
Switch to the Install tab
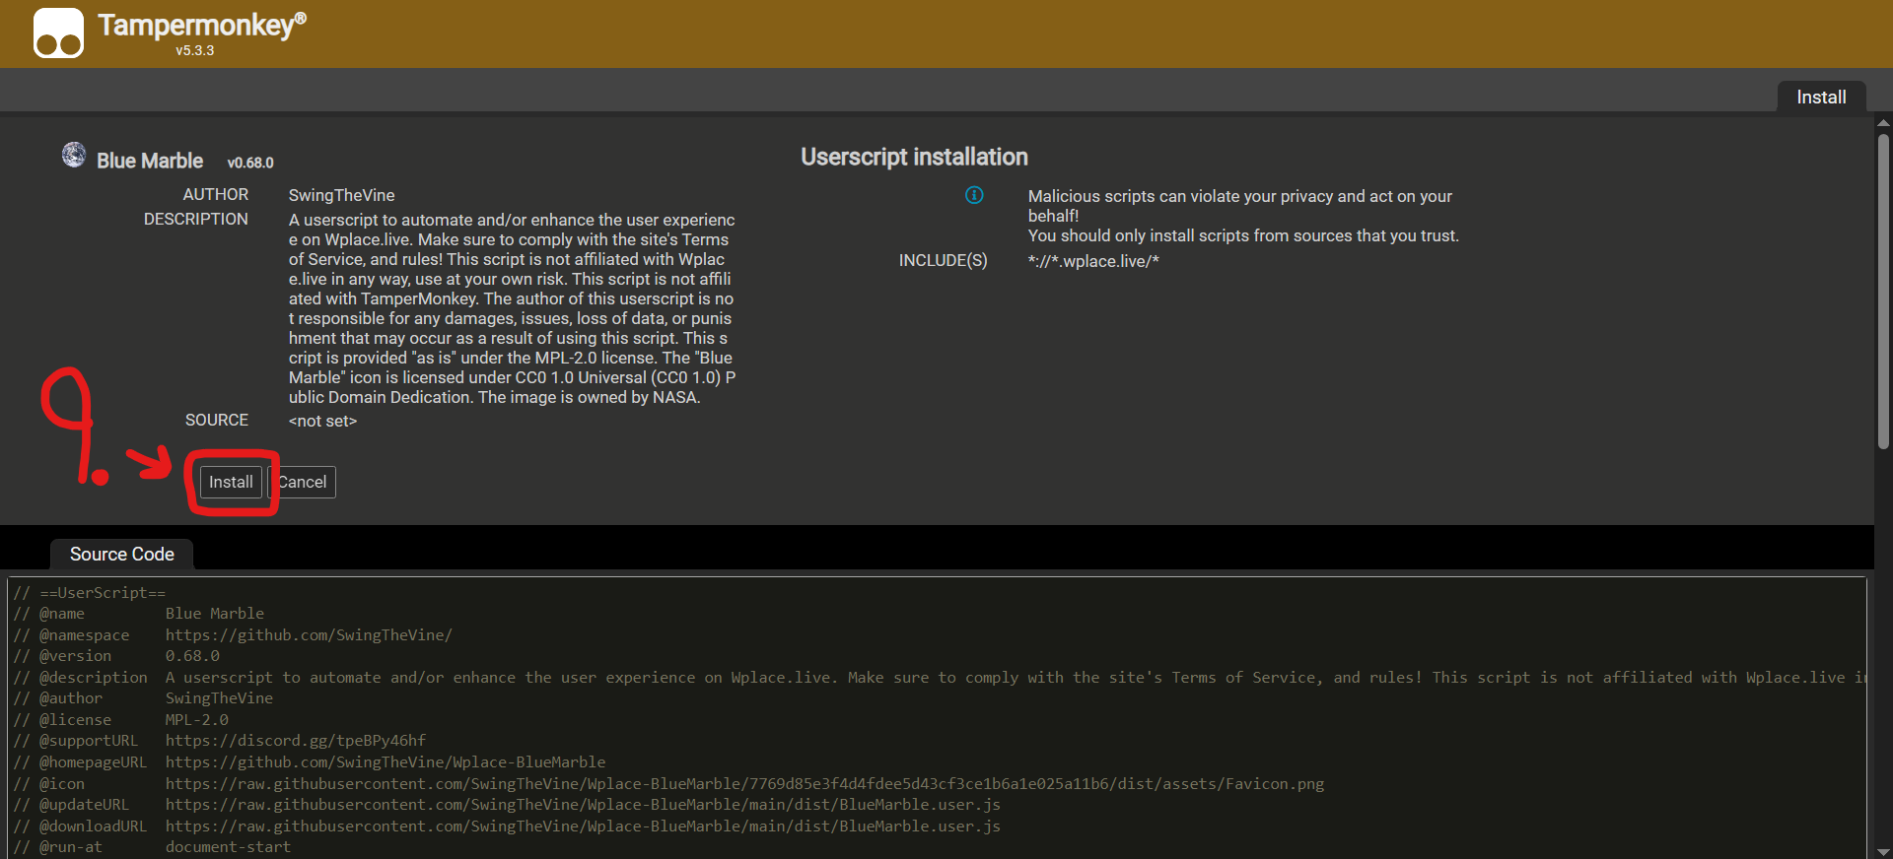pyautogui.click(x=1820, y=98)
